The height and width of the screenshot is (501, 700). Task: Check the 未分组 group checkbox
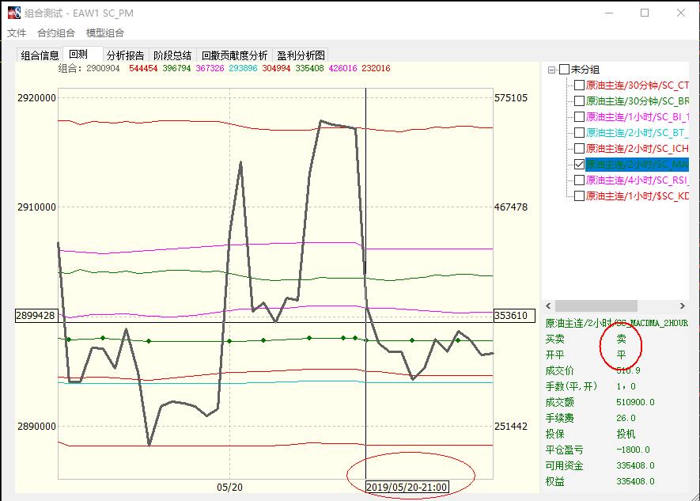tap(564, 70)
